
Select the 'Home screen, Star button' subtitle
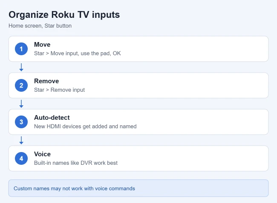pos(40,26)
